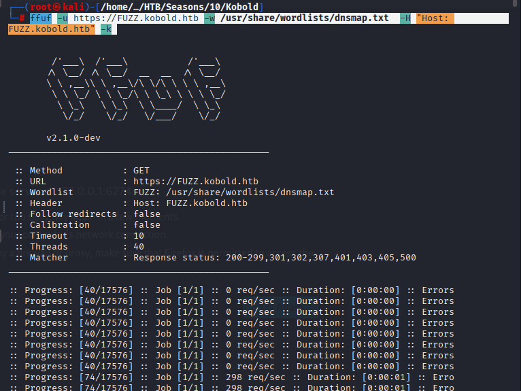This screenshot has height=391, width=521.
Task: Click the URL value in the config summary
Action: pos(196,182)
